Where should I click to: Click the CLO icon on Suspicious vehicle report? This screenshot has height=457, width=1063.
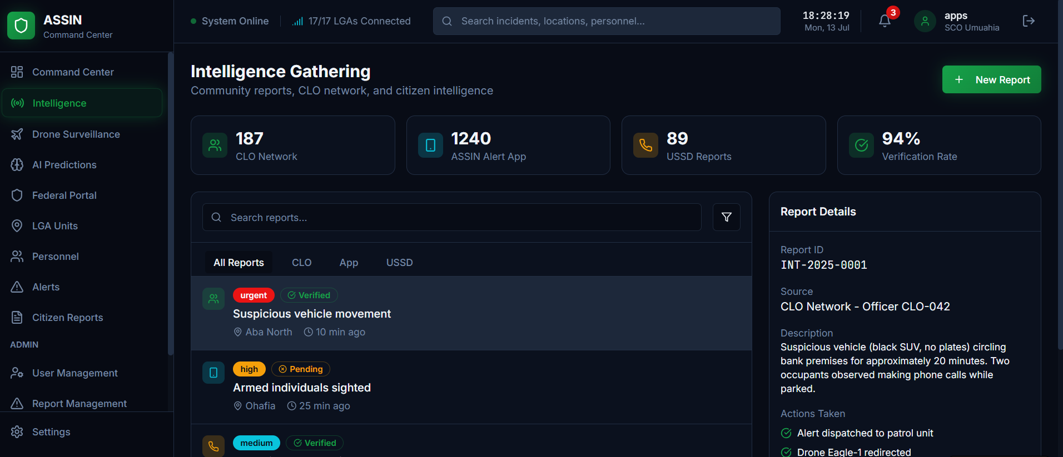tap(213, 299)
